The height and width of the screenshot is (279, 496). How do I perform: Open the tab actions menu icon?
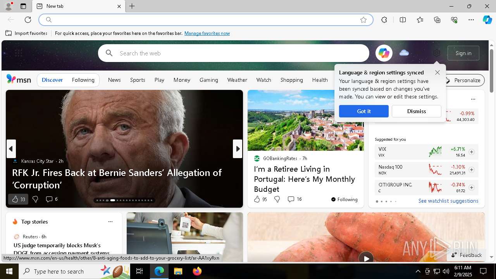tap(23, 6)
